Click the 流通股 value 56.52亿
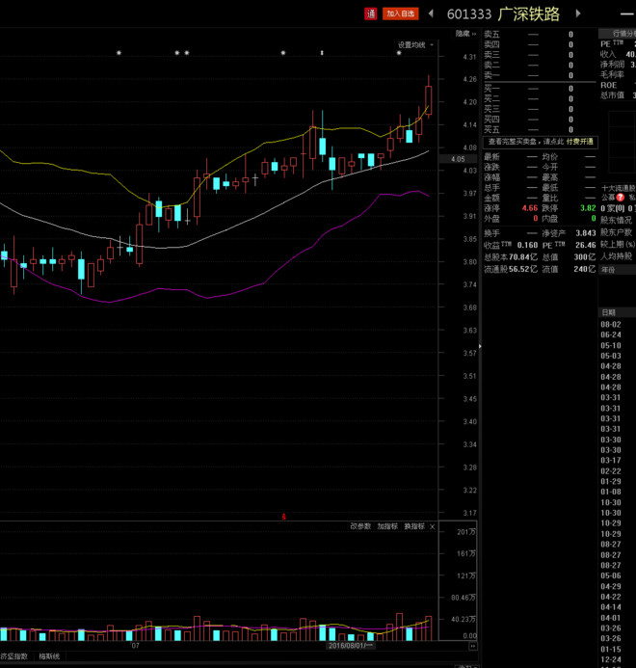636x668 pixels. [x=523, y=269]
